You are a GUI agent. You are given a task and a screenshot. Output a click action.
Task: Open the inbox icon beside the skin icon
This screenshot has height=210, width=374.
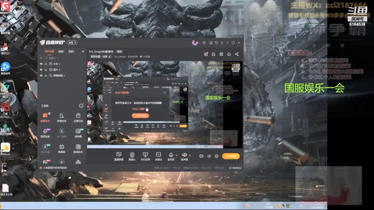pyautogui.click(x=211, y=43)
